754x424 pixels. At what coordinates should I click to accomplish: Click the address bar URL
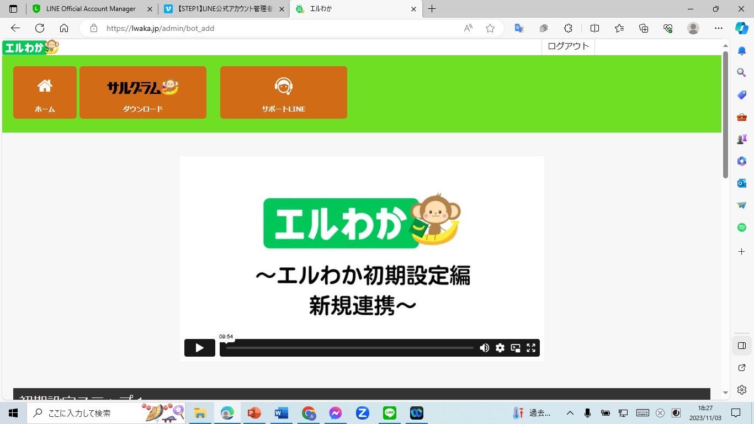click(x=160, y=28)
